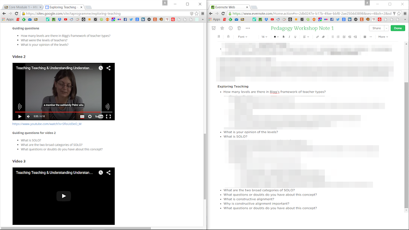The width and height of the screenshot is (409, 230).
Task: Click the Share button
Action: [376, 28]
